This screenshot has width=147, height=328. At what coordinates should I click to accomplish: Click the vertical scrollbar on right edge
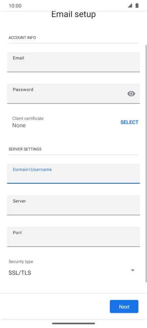146,164
